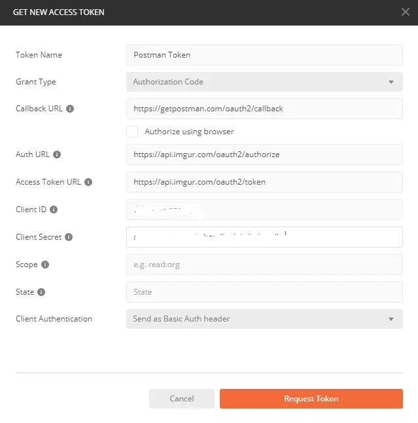Screen dimensions: 418x423
Task: Click the Auth URL info icon
Action: pyautogui.click(x=57, y=155)
